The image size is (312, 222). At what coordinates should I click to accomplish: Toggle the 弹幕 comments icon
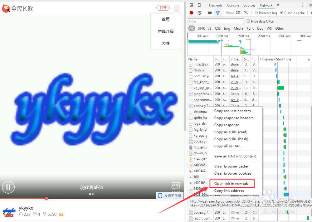(x=175, y=186)
